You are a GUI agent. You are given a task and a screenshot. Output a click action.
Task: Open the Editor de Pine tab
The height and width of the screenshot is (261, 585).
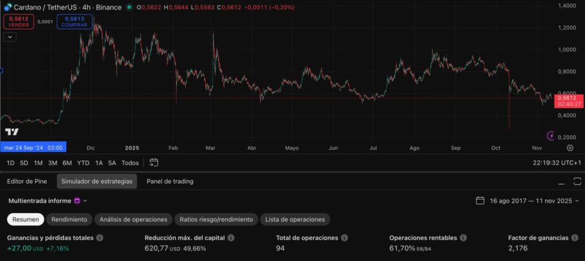27,181
